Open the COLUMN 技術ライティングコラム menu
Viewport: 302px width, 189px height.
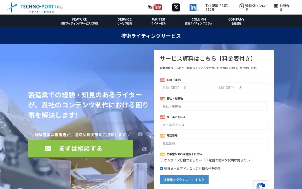pos(198,21)
